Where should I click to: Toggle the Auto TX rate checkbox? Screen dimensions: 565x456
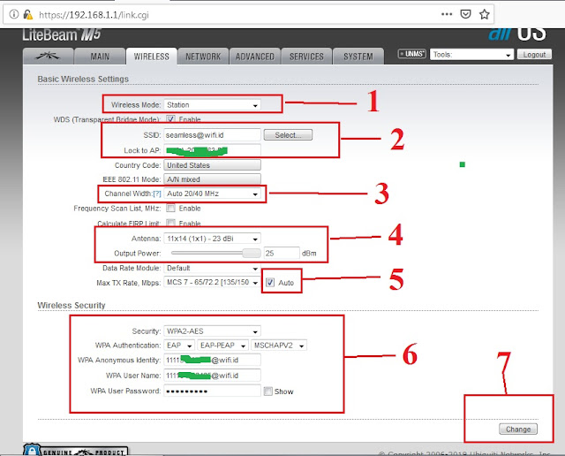click(270, 283)
